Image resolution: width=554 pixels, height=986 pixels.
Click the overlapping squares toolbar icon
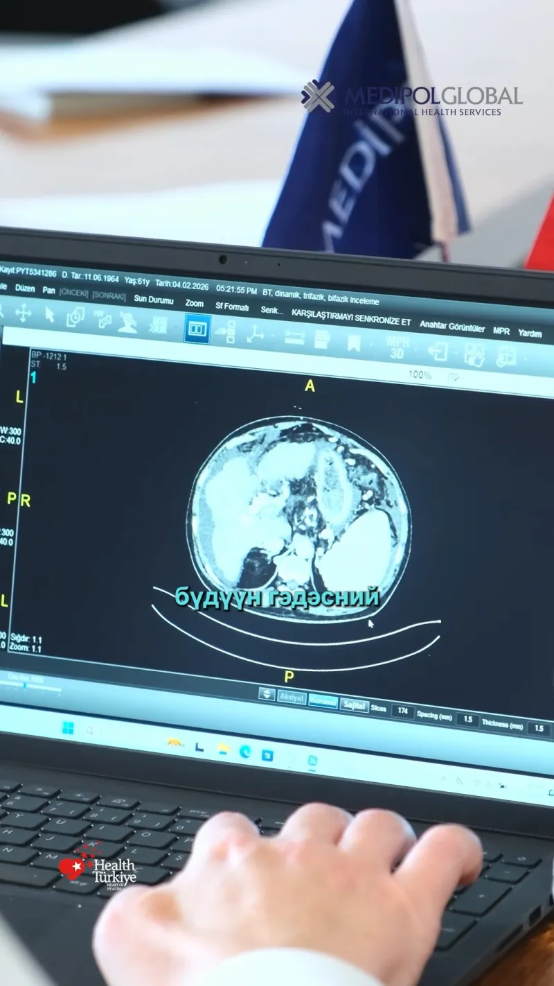[75, 317]
